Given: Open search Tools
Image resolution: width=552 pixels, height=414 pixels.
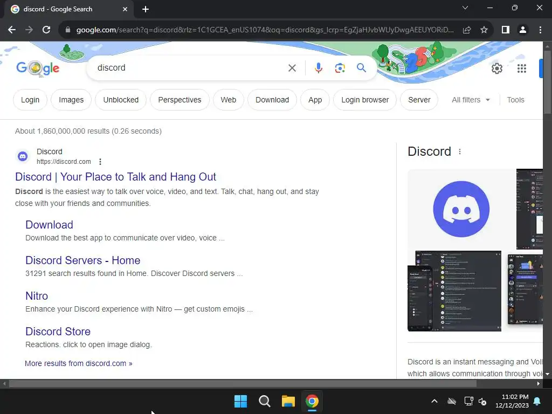Looking at the screenshot, I should point(515,100).
